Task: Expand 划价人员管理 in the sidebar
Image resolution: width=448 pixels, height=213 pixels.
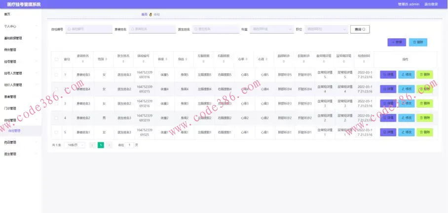Action: pos(21,85)
